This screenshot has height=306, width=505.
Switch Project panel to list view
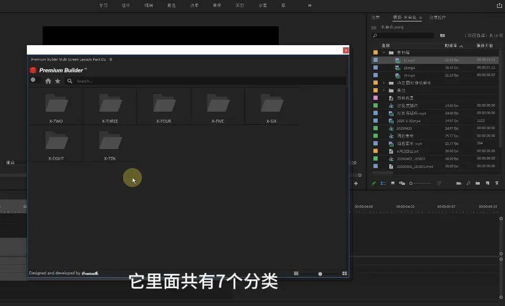coord(383,183)
